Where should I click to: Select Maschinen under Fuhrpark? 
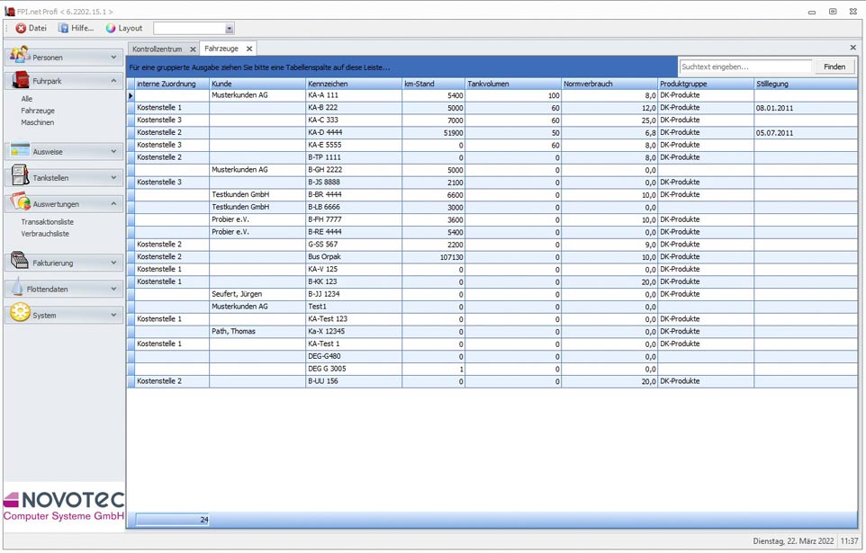click(38, 122)
